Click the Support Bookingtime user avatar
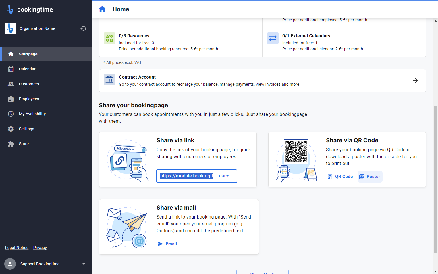The height and width of the screenshot is (274, 438). tap(10, 264)
